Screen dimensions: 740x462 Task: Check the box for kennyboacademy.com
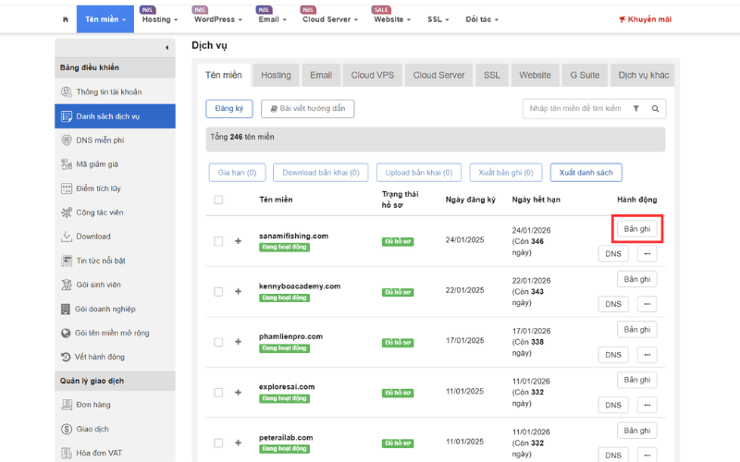tap(218, 292)
